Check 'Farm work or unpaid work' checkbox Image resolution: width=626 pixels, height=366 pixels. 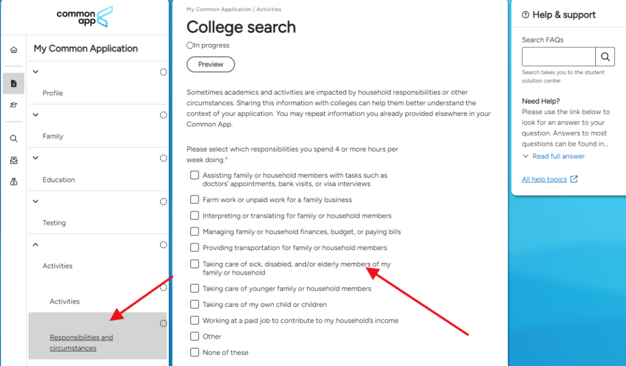pos(195,200)
